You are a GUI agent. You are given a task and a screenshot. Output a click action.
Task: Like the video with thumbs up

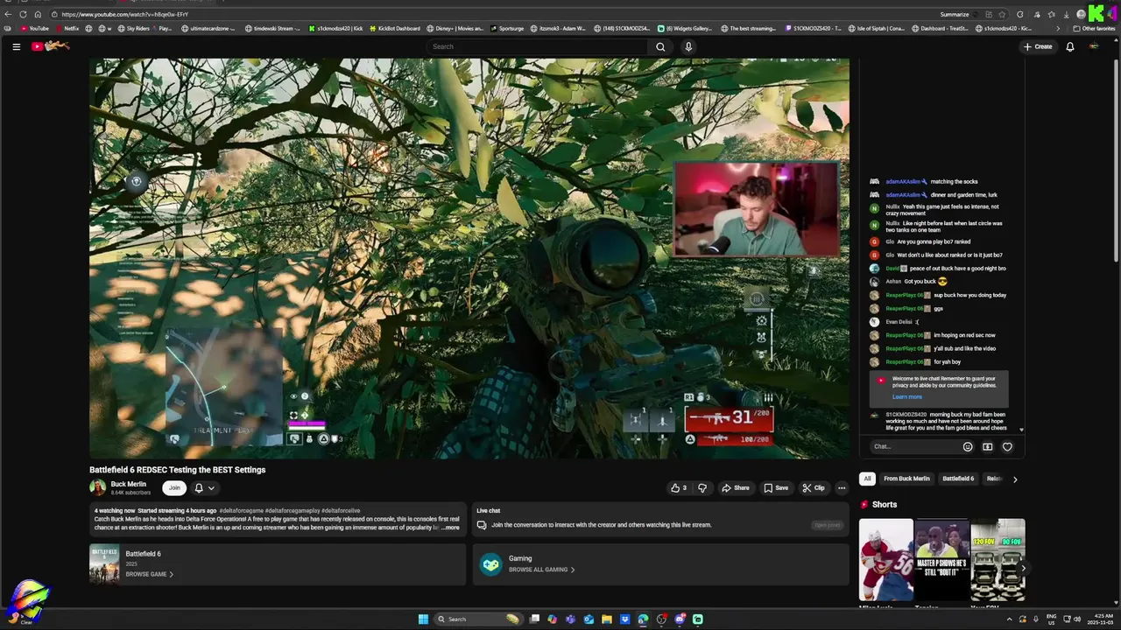(x=679, y=487)
